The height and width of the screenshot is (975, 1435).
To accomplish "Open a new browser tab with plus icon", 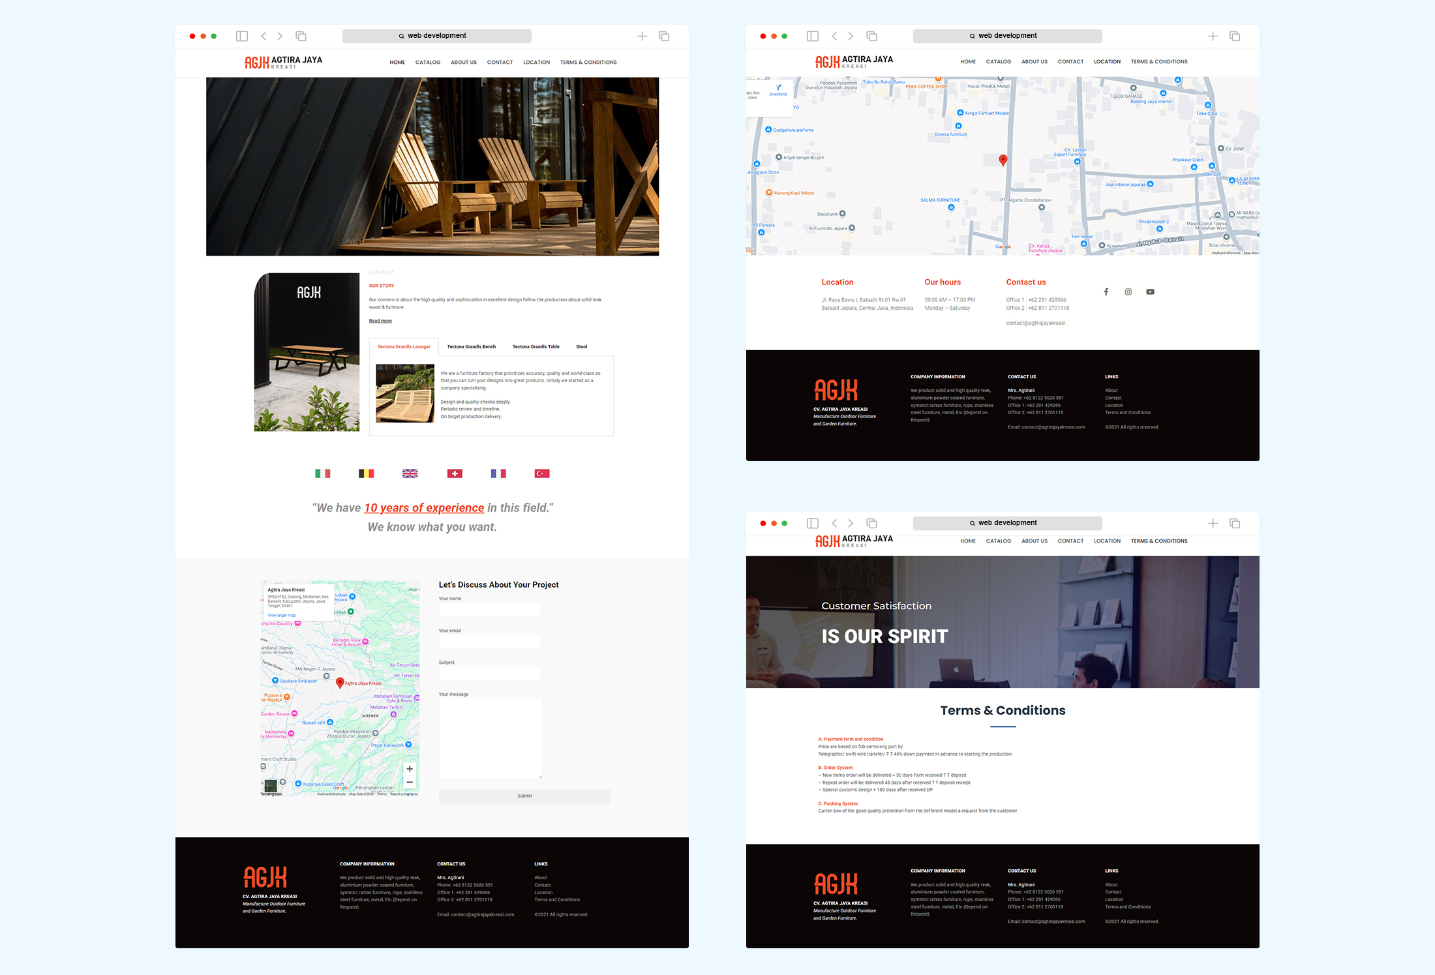I will click(642, 36).
